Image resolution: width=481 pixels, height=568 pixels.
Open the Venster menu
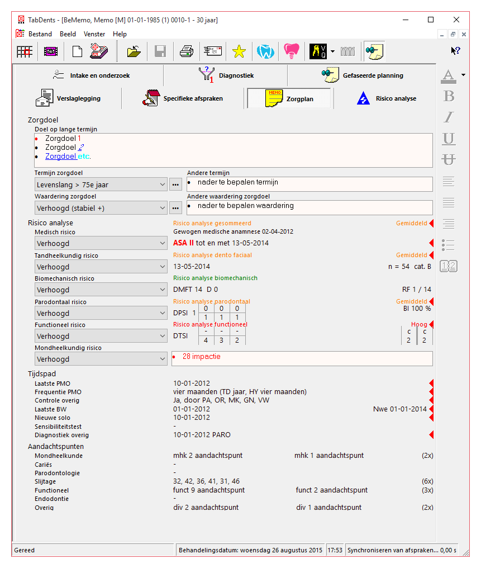[x=94, y=34]
